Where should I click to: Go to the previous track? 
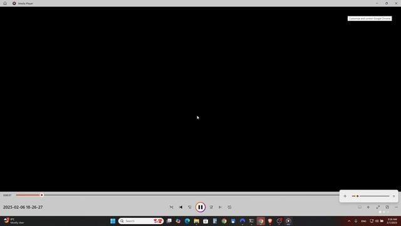(180, 207)
